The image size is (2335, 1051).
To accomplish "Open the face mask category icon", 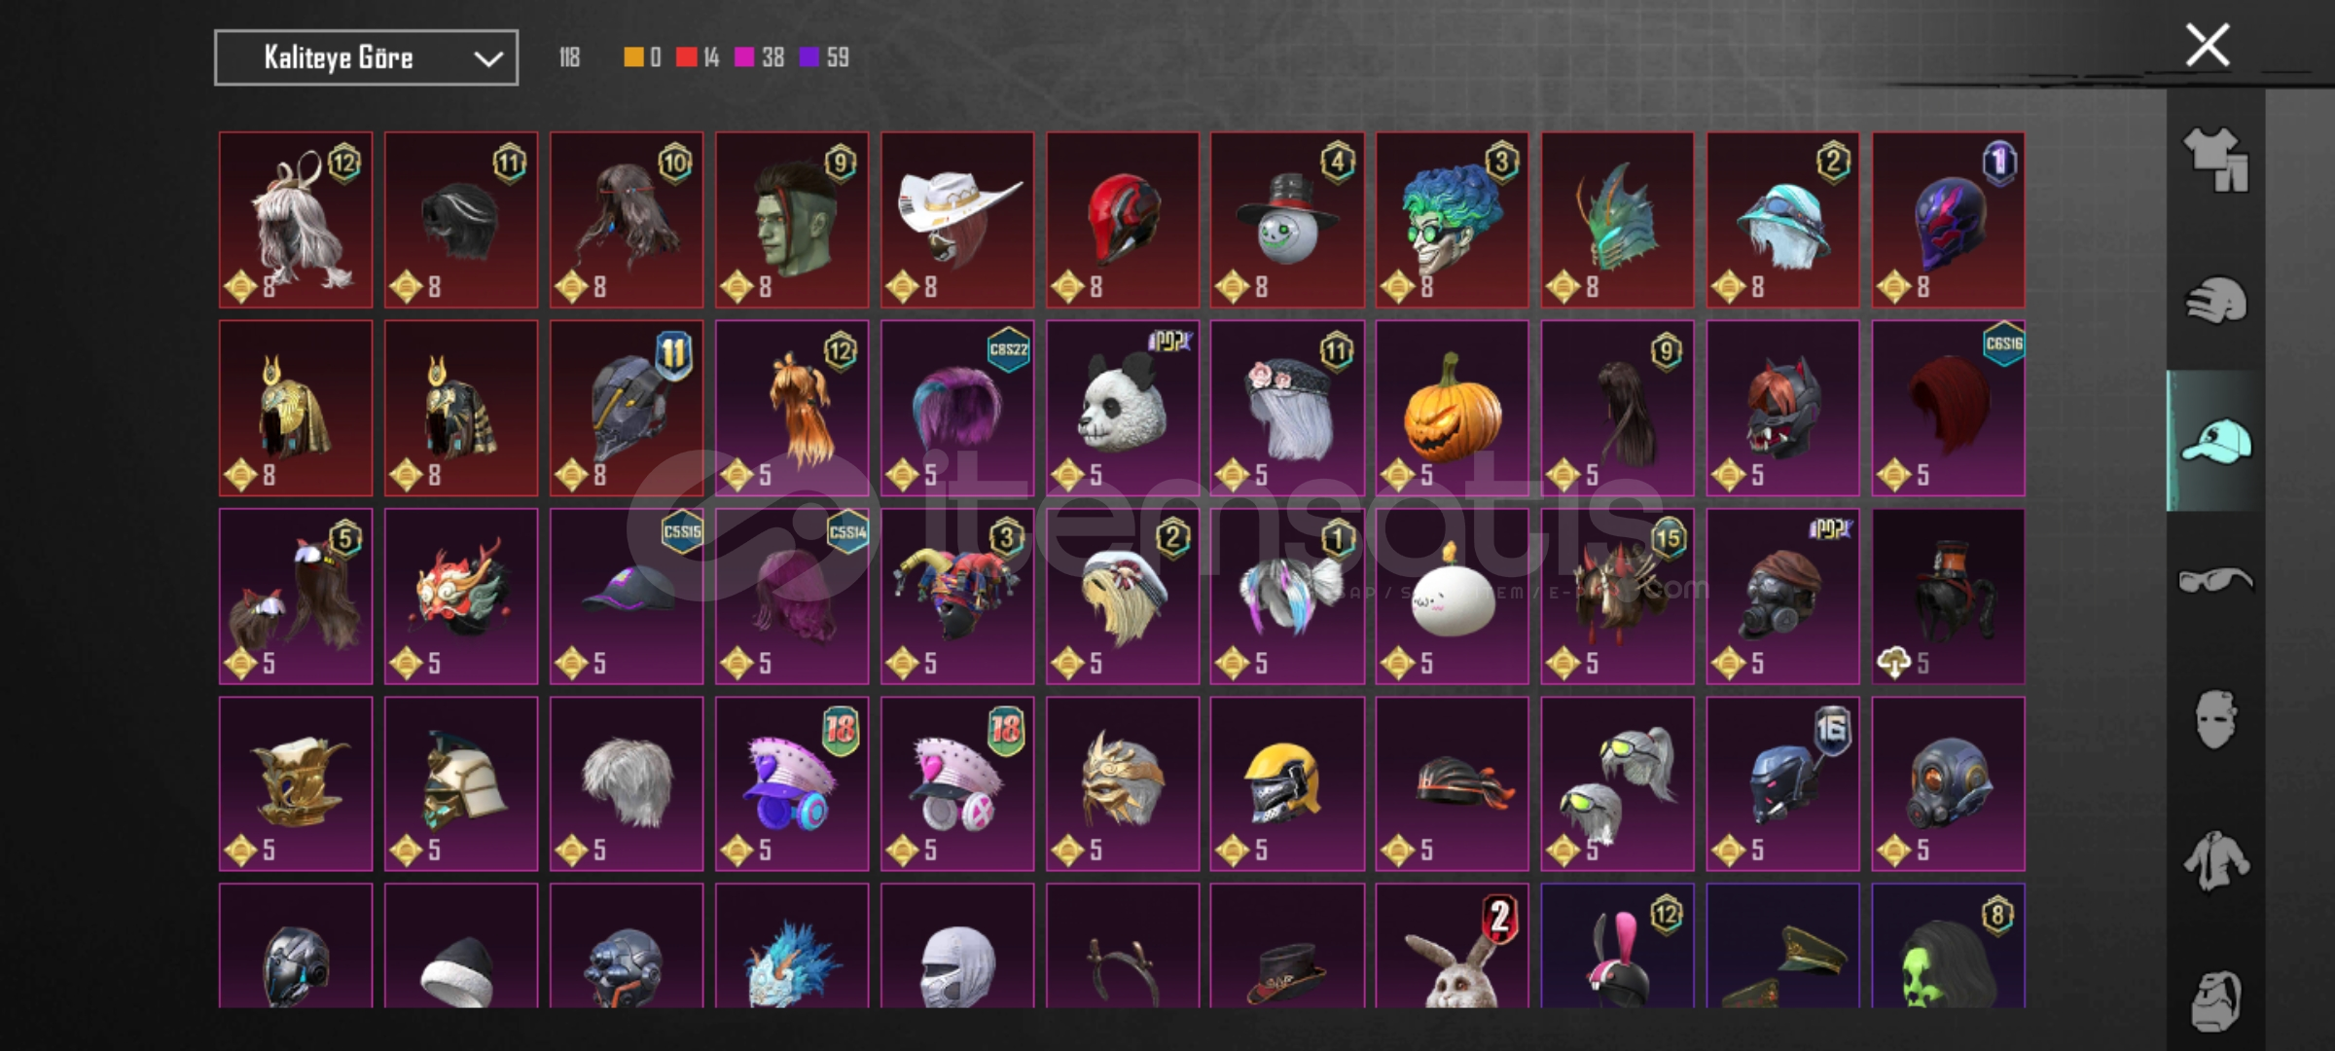I will [2215, 720].
